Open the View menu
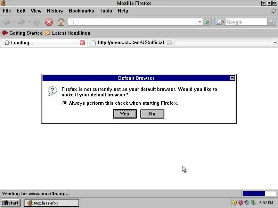 (x=36, y=11)
